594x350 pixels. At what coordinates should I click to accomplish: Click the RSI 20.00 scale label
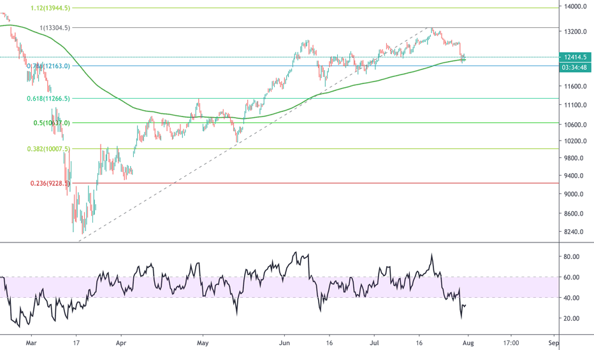pyautogui.click(x=572, y=319)
